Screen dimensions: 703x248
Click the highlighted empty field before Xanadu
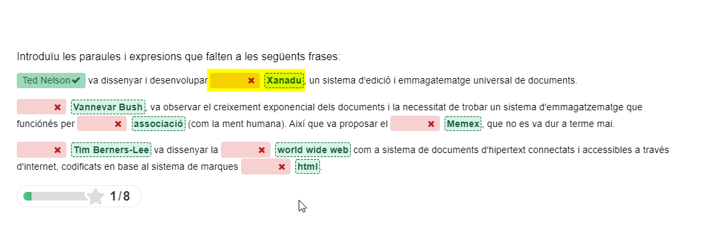235,81
